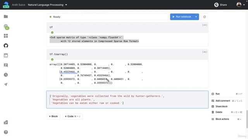Click the Block actions hamburger icon
The height and width of the screenshot is (139, 248).
(213, 119)
